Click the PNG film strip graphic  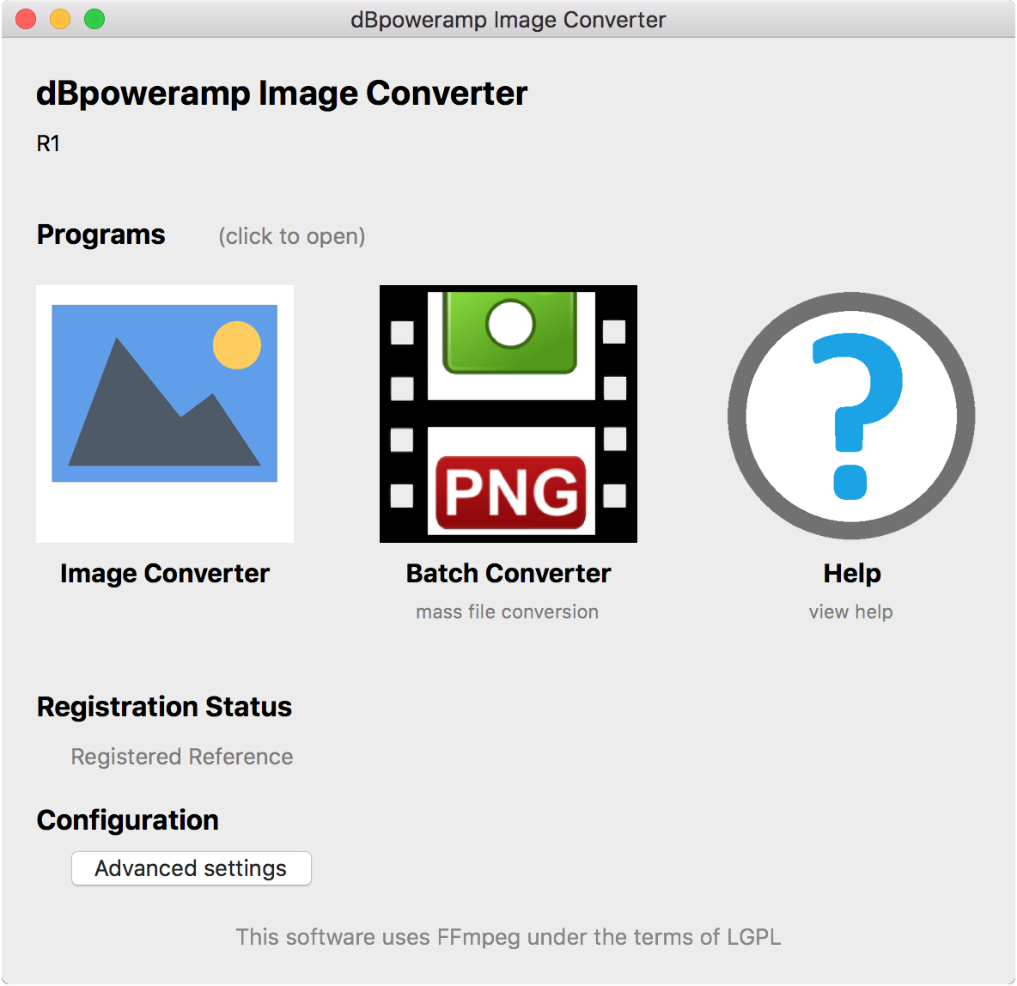click(x=507, y=491)
